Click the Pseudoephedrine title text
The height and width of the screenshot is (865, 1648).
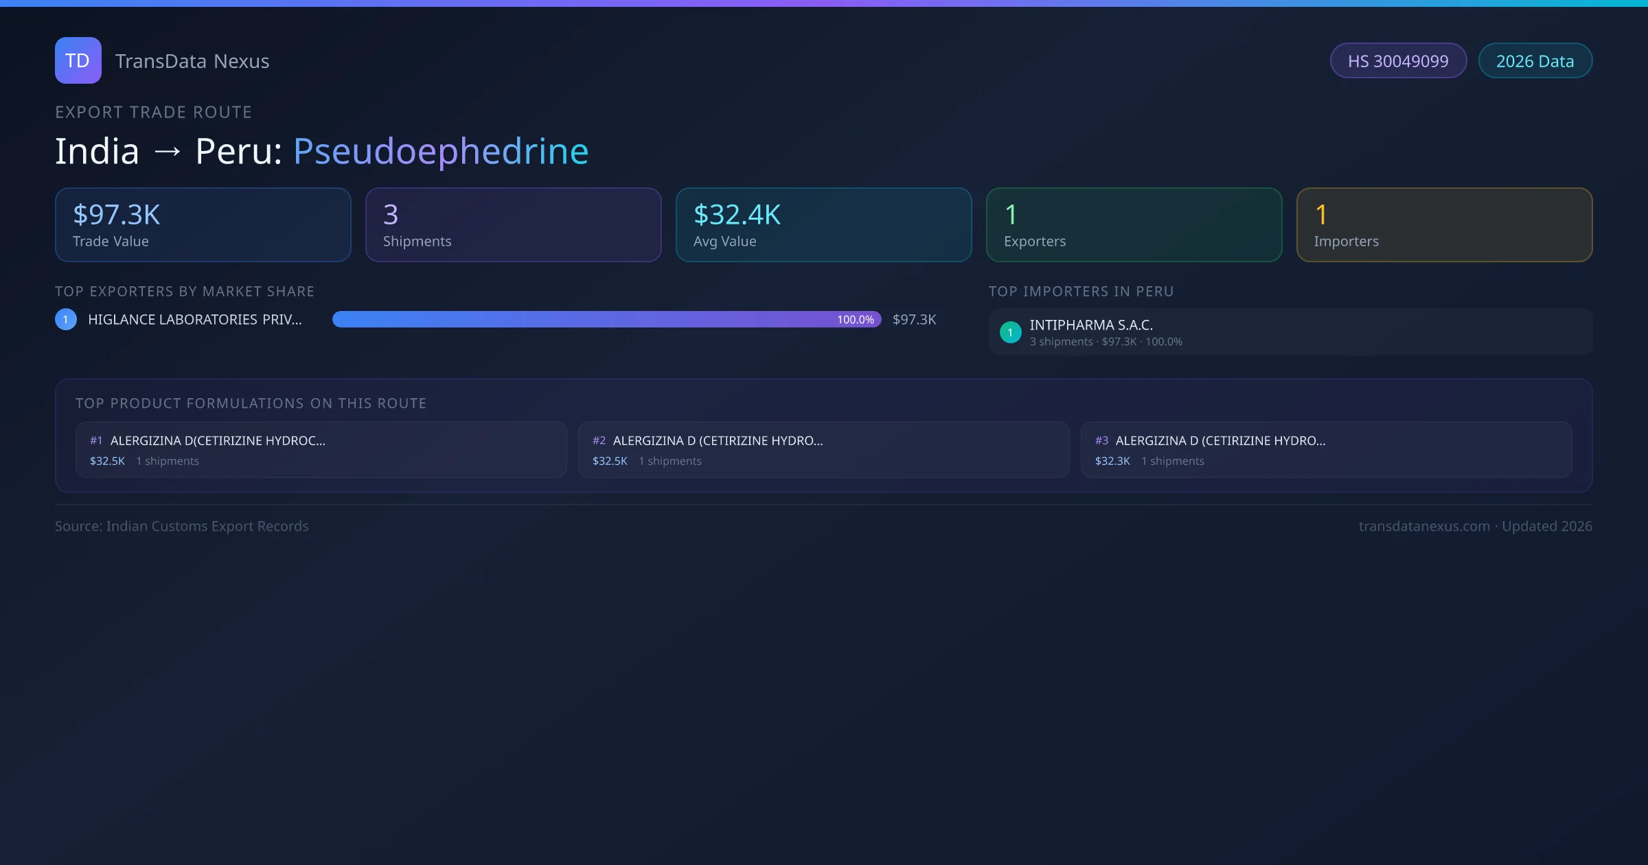(x=441, y=151)
